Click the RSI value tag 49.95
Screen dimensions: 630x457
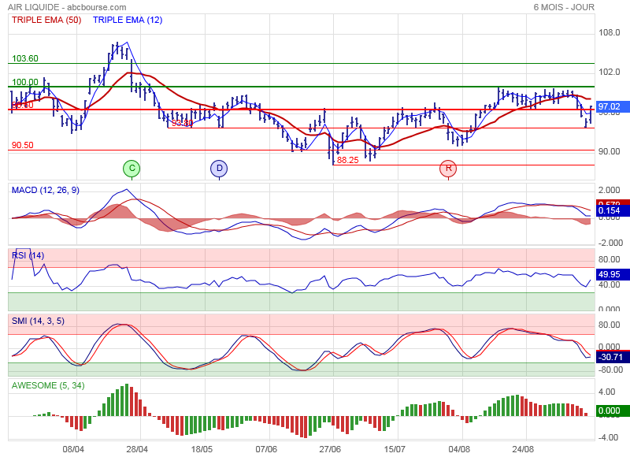click(612, 274)
